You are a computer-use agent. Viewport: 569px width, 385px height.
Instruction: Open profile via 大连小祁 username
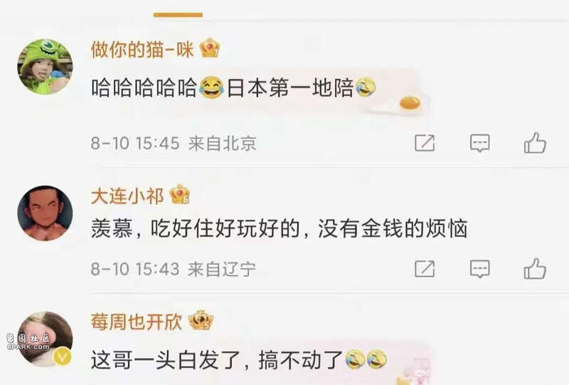point(127,196)
